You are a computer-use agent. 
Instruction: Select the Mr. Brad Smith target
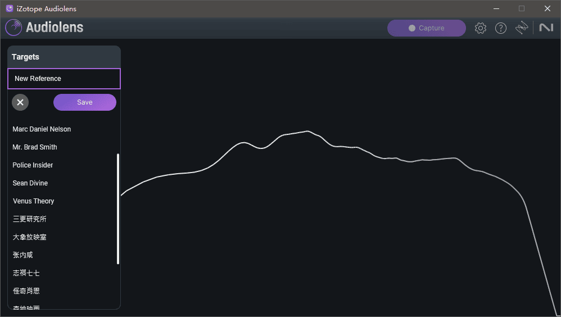35,147
